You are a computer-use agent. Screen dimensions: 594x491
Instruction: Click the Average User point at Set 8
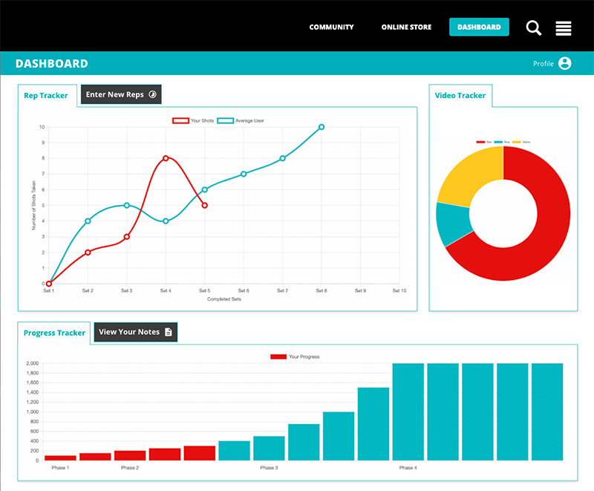(322, 127)
